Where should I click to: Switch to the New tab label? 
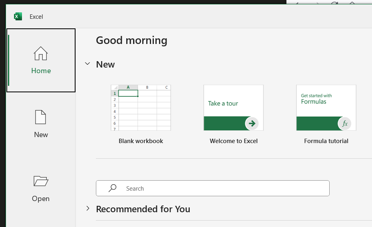[x=41, y=135]
